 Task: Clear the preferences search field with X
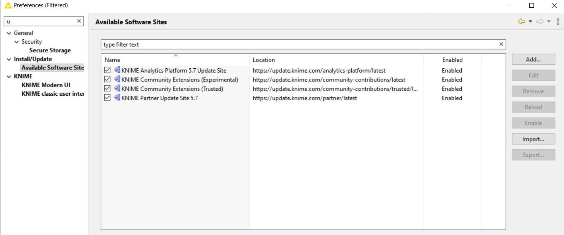tap(79, 21)
